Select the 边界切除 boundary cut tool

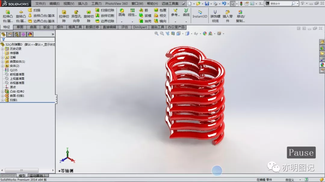pos(105,21)
